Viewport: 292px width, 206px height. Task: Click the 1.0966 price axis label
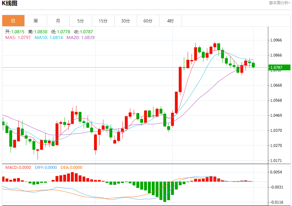coord(276,40)
